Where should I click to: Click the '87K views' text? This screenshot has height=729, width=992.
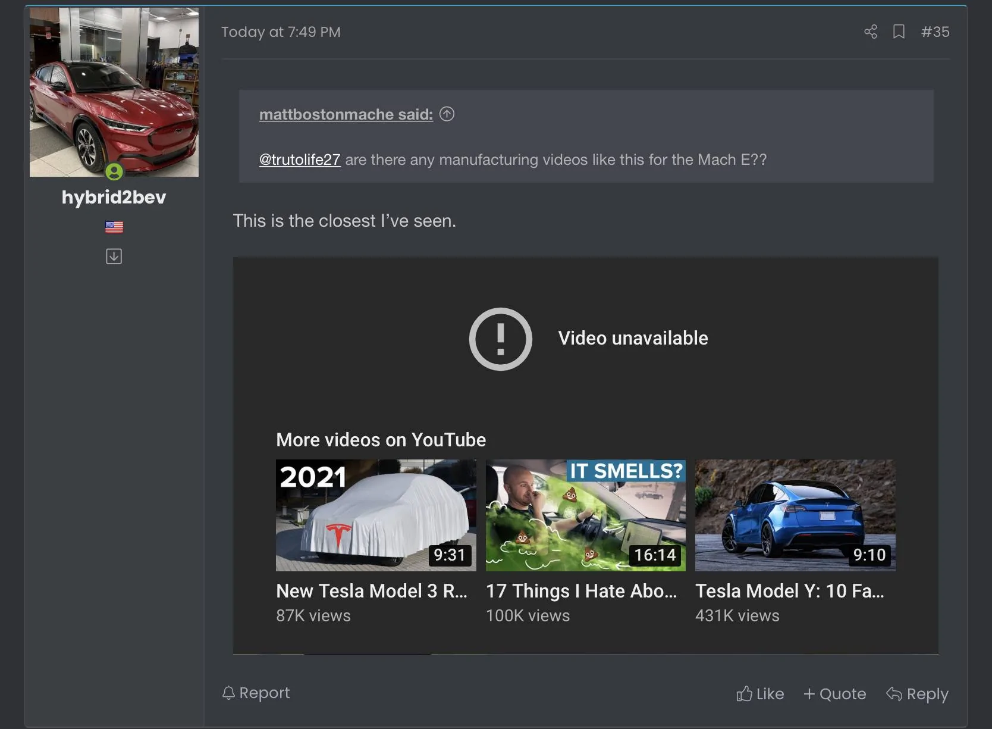pos(313,615)
